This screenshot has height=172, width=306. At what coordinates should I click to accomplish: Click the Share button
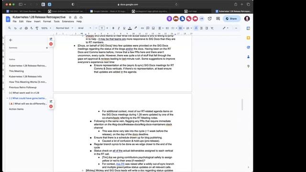(231, 19)
